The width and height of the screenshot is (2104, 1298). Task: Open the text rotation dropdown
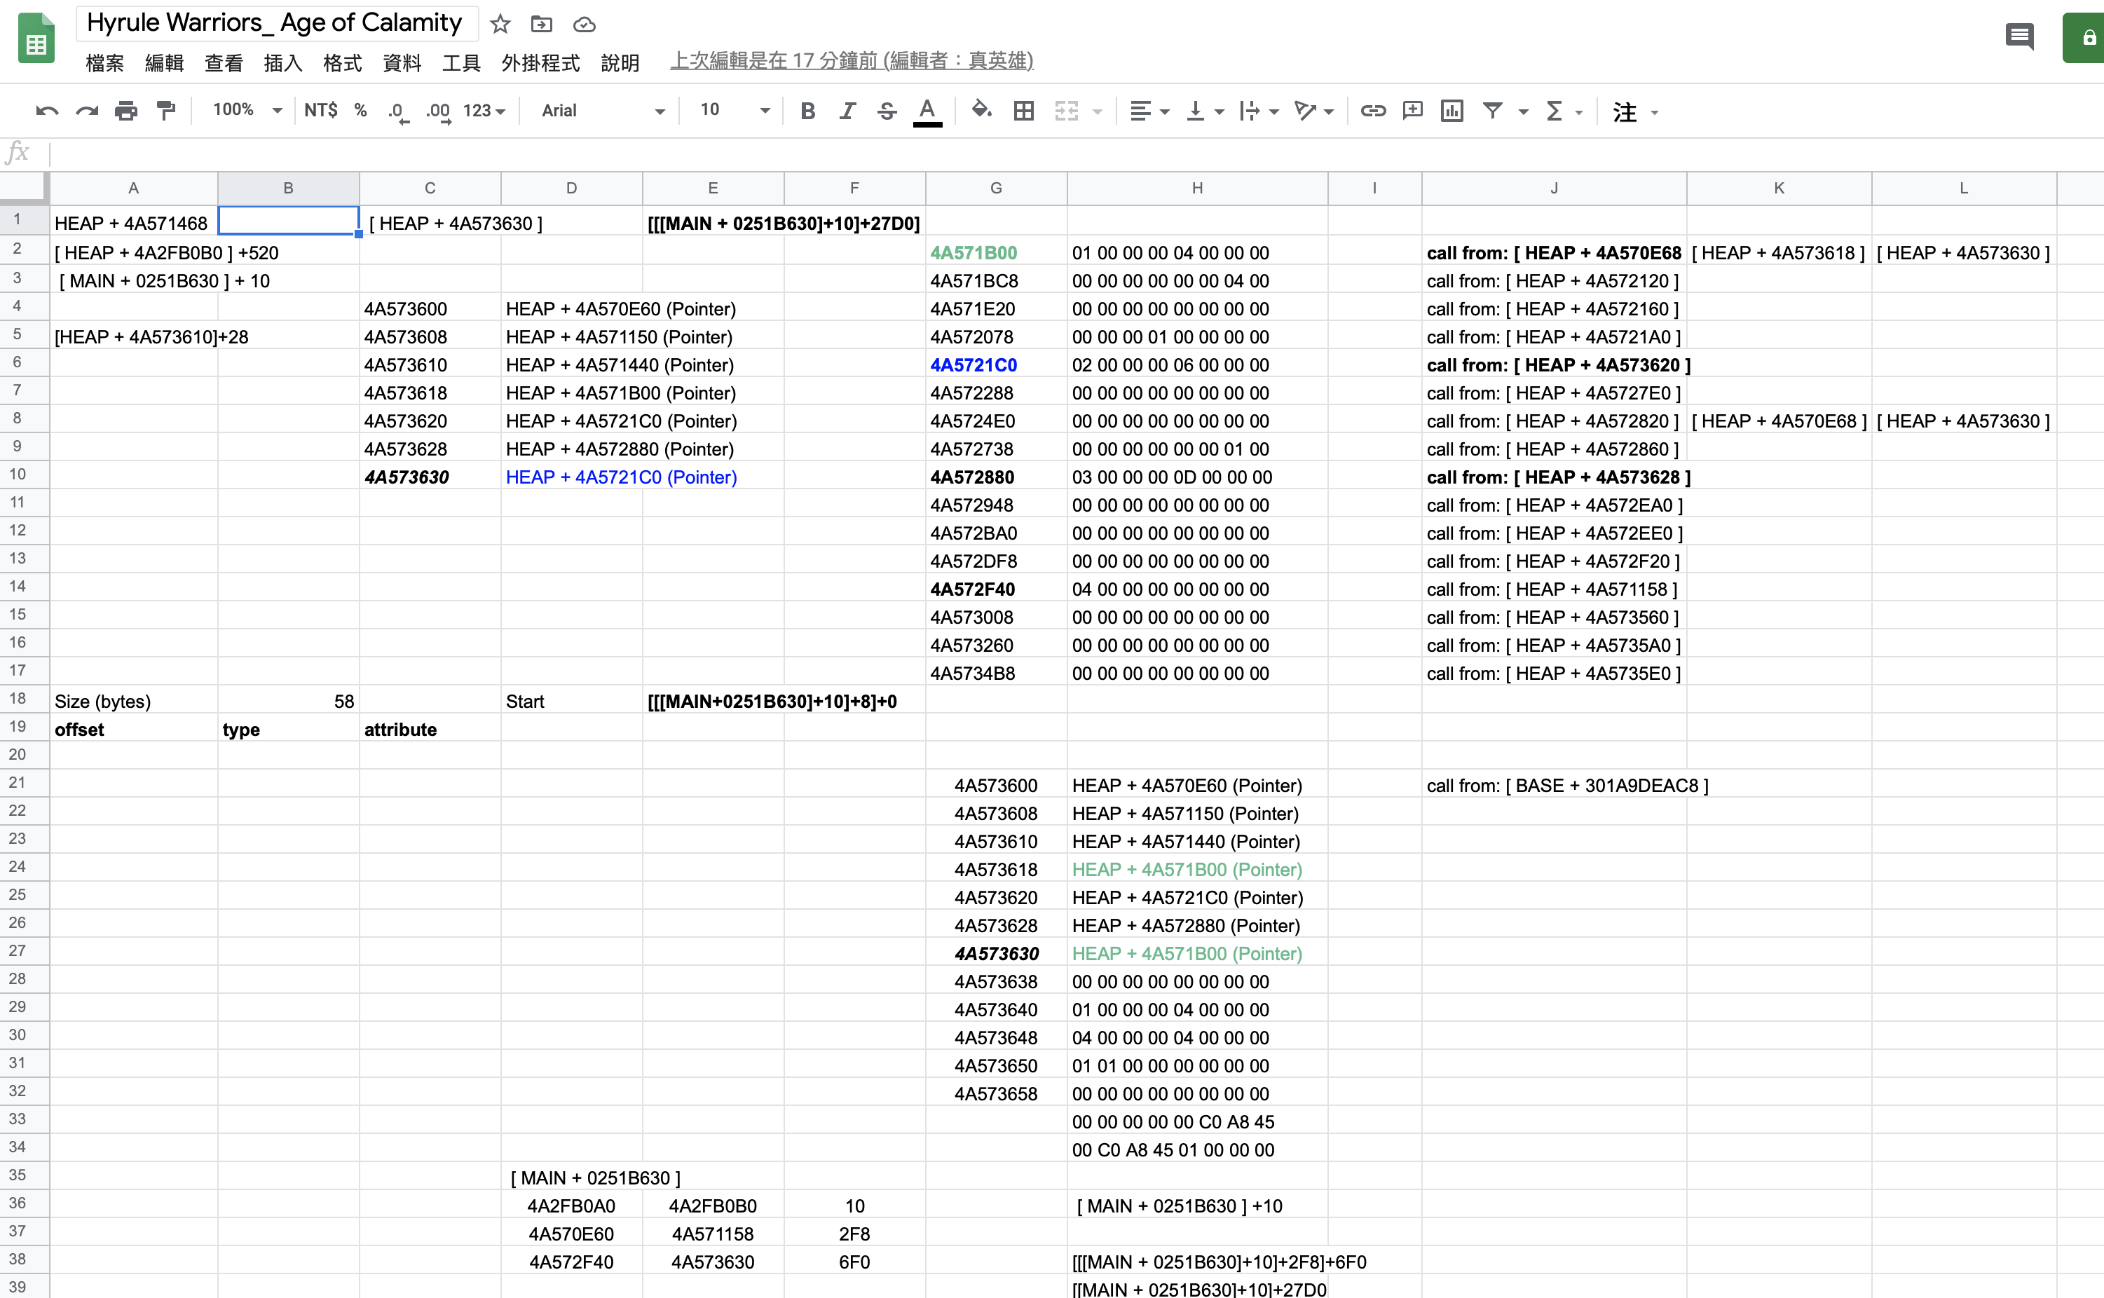click(x=1313, y=111)
